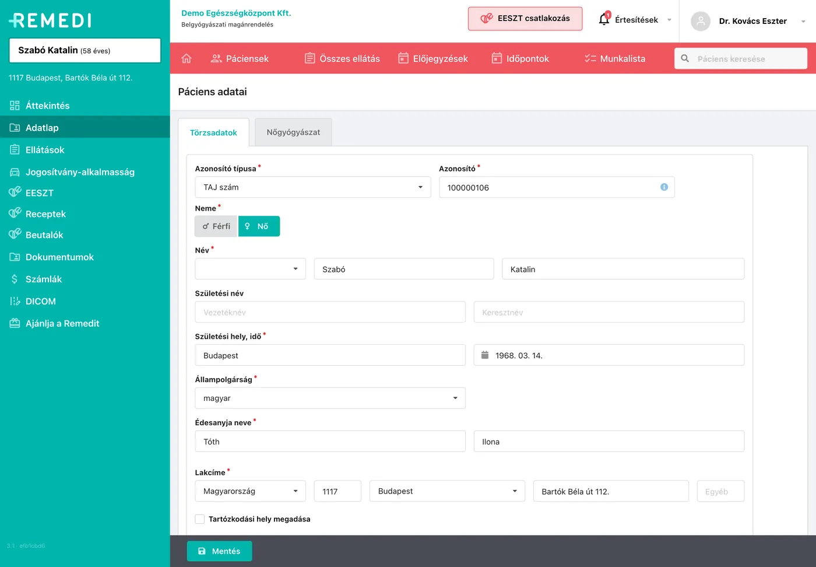
Task: Click the Adatlap sidebar item
Action: (x=85, y=128)
